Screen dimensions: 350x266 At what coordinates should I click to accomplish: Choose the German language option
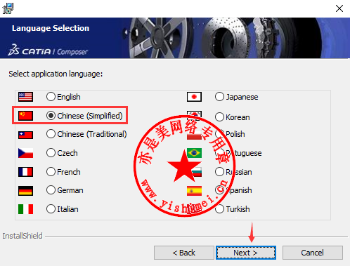pyautogui.click(x=51, y=190)
